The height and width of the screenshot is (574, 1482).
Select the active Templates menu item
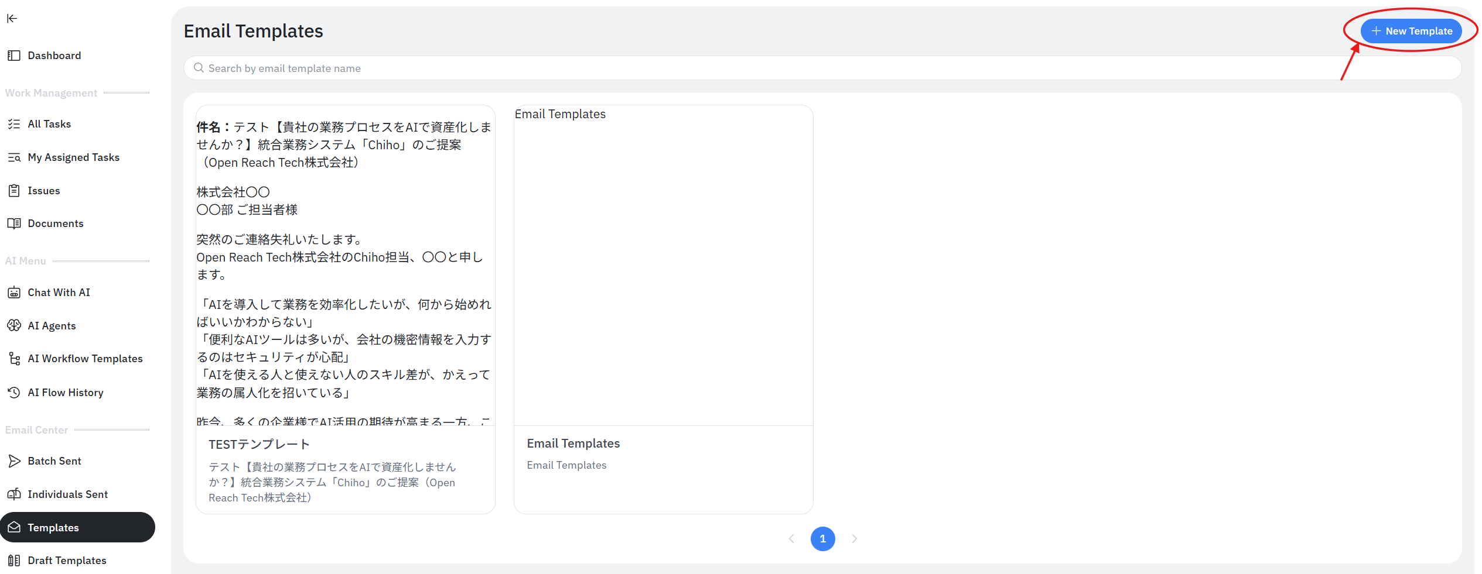pos(77,527)
